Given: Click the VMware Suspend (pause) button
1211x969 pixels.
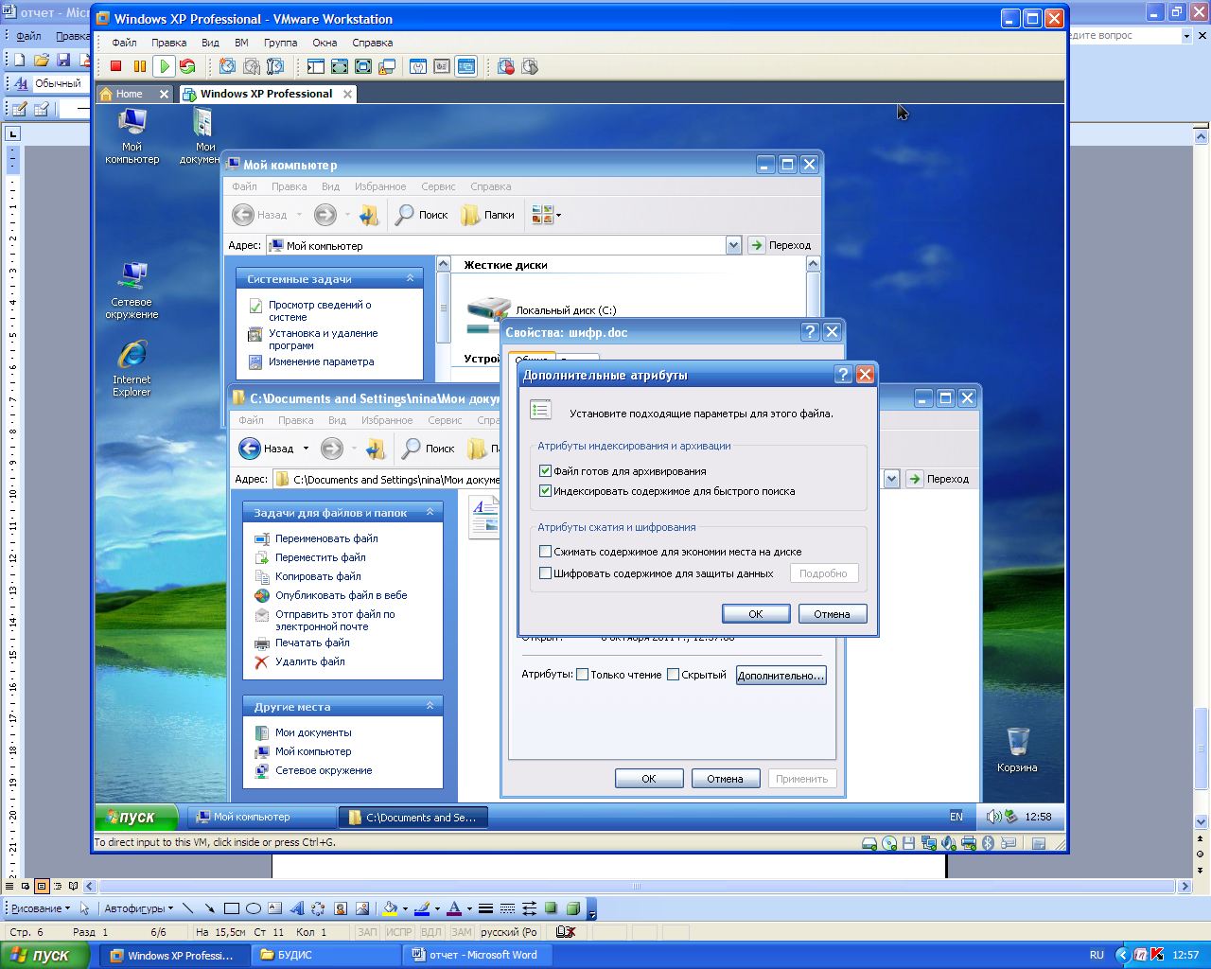Looking at the screenshot, I should click(140, 66).
